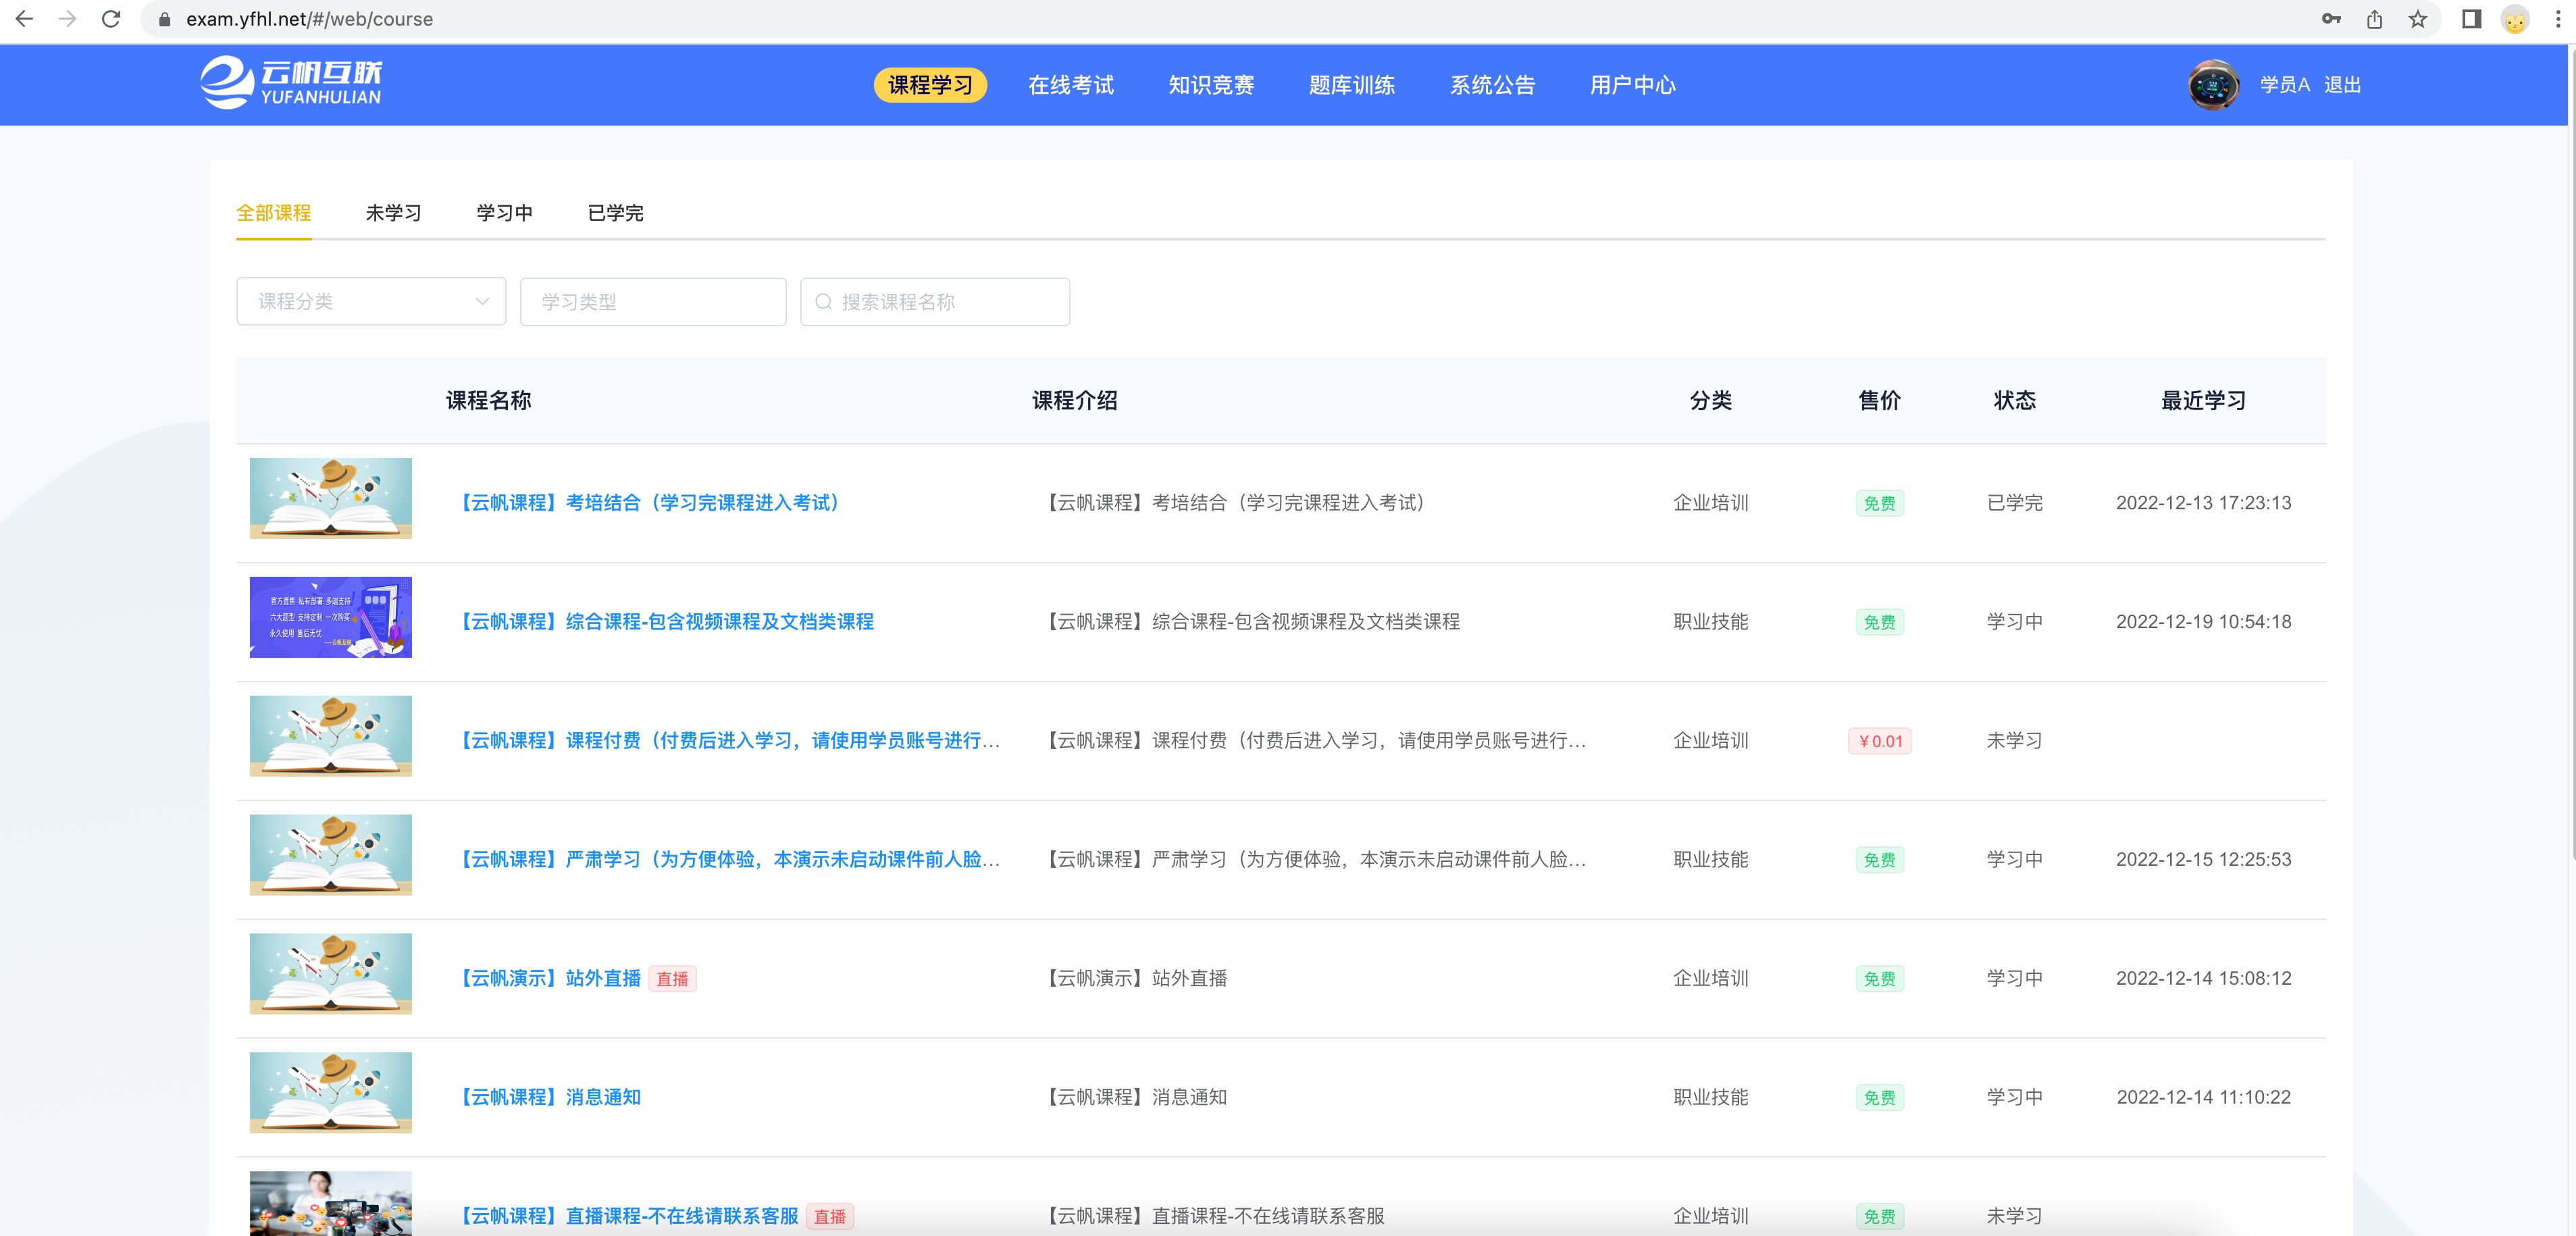Click thumbnail of 站外直播 course

click(x=330, y=974)
